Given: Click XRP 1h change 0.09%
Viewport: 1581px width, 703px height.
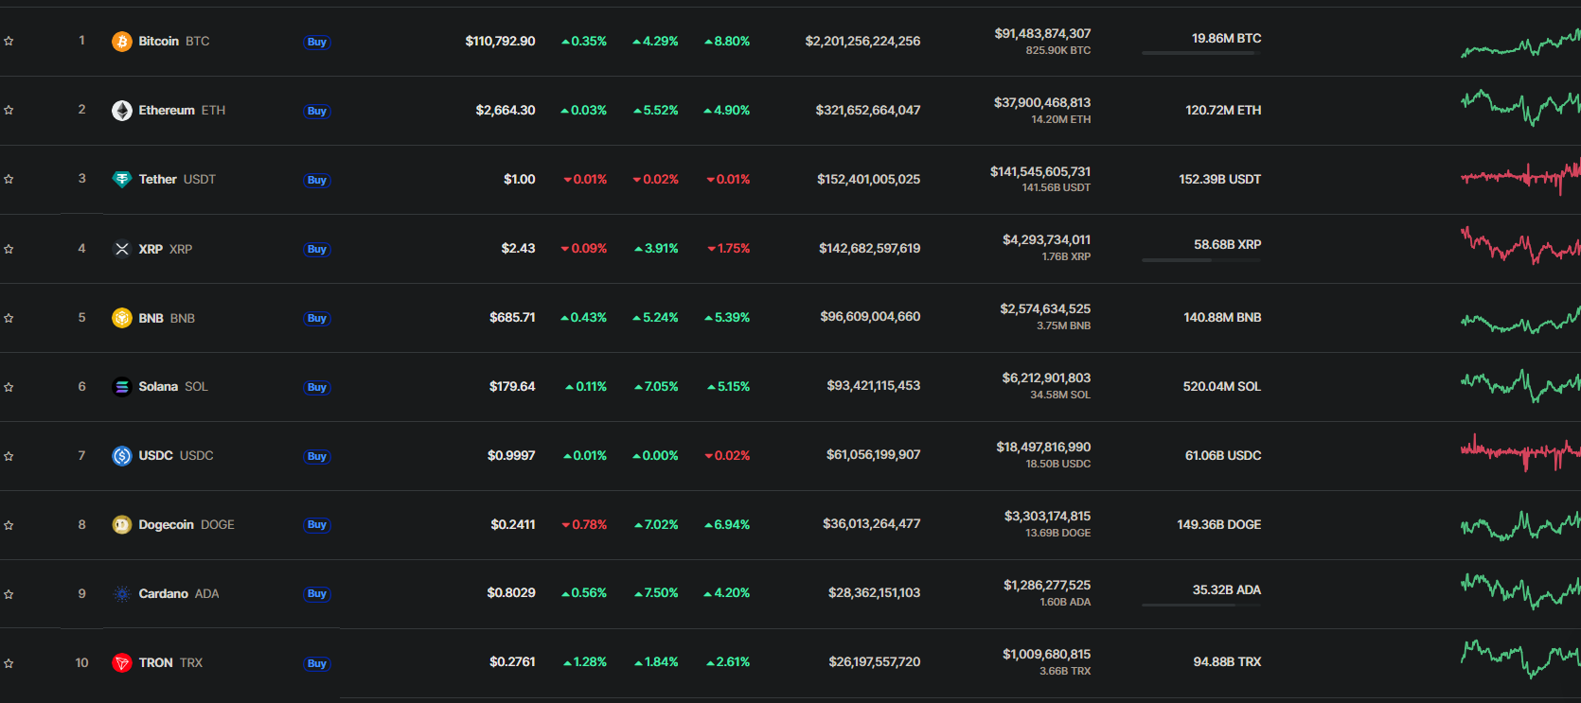Looking at the screenshot, I should pos(584,249).
